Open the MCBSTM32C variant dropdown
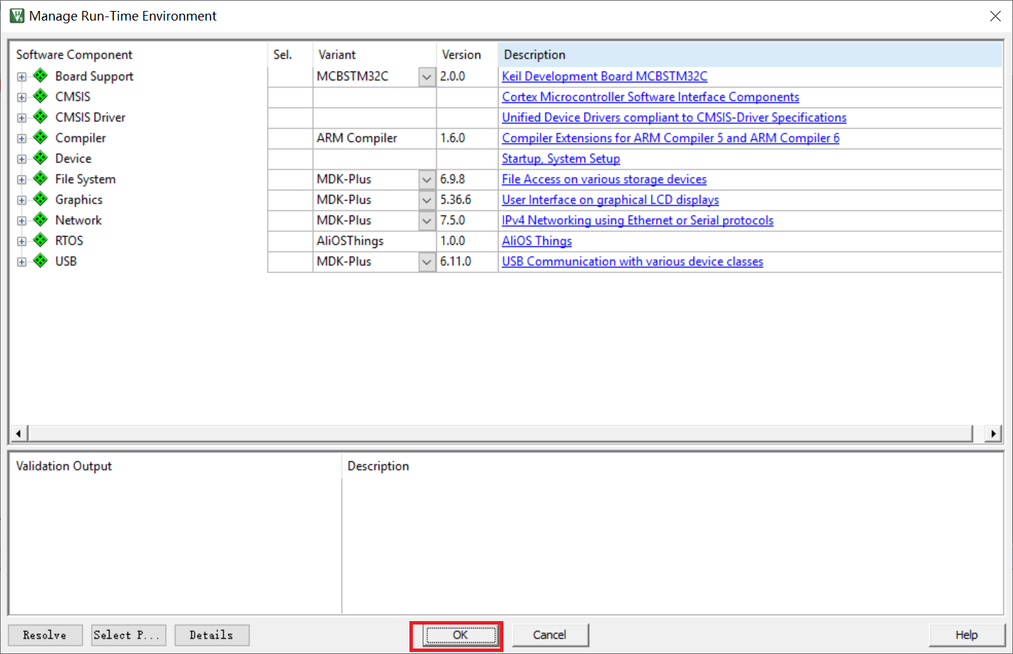The height and width of the screenshot is (654, 1013). [x=427, y=77]
